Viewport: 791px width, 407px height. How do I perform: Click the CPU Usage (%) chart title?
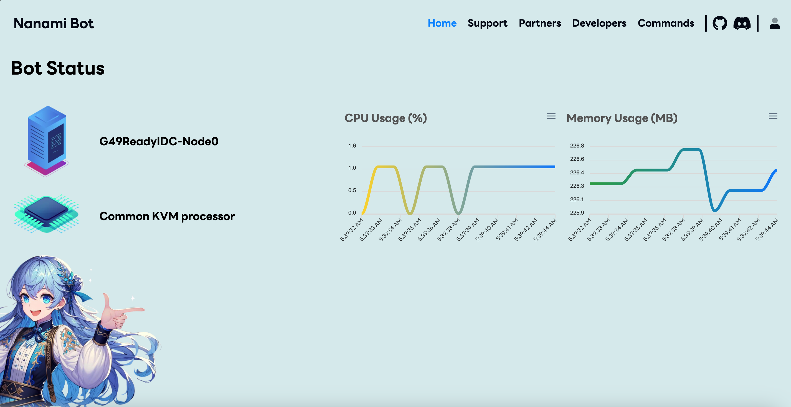(386, 118)
